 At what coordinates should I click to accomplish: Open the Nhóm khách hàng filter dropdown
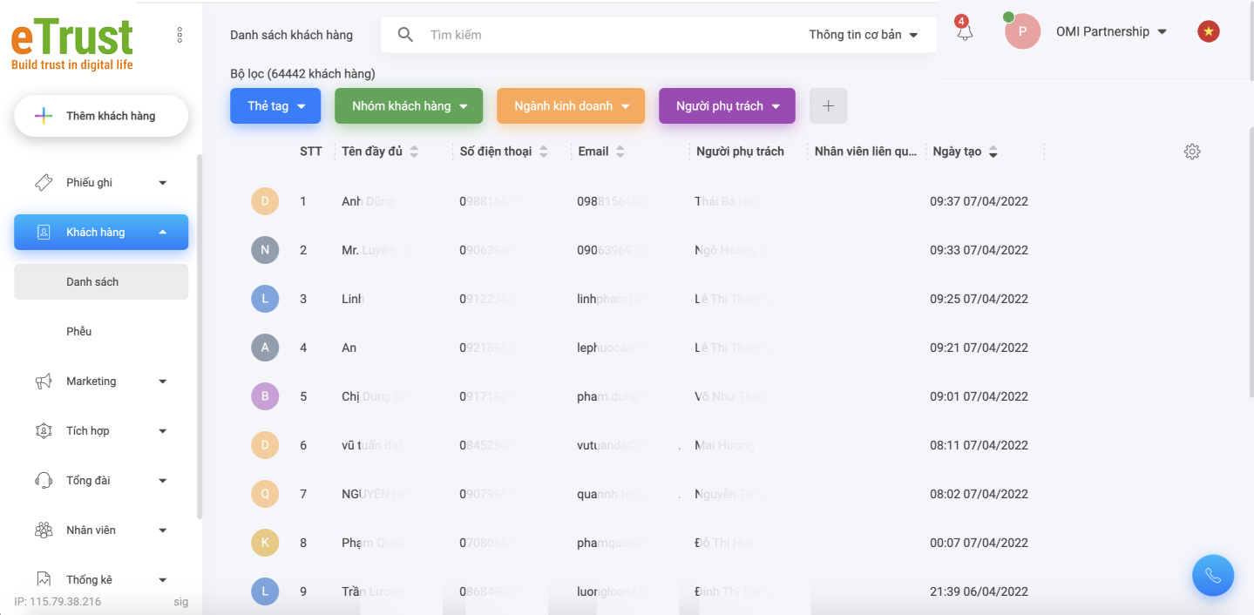coord(408,106)
